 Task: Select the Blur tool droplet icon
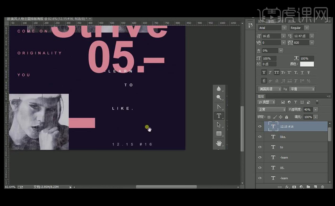219,89
